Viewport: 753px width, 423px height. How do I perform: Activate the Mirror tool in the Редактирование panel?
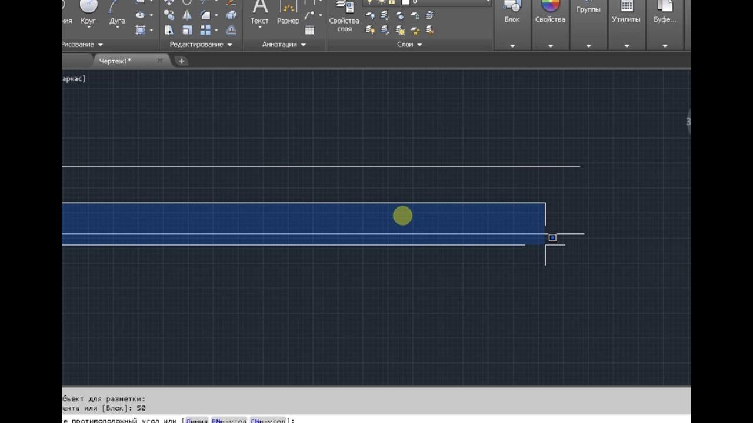pos(187,15)
